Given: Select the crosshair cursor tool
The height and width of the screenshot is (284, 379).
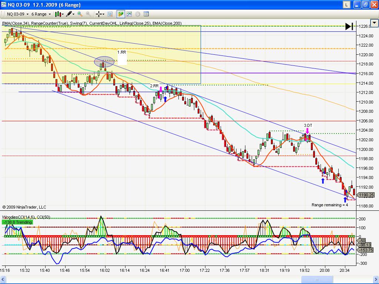Looking at the screenshot, I should click(99, 14).
